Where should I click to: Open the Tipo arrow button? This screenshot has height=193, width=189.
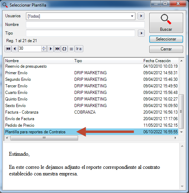pos(141,33)
